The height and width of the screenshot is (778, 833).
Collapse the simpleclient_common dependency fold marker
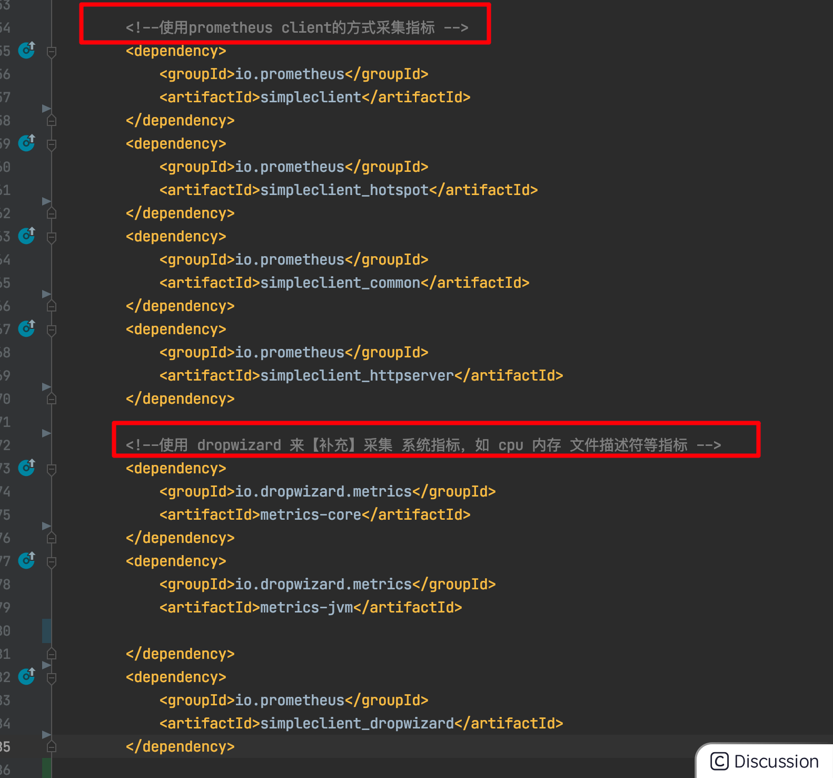pyautogui.click(x=52, y=237)
